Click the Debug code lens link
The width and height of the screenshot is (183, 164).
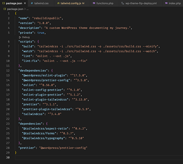[x=26, y=37]
